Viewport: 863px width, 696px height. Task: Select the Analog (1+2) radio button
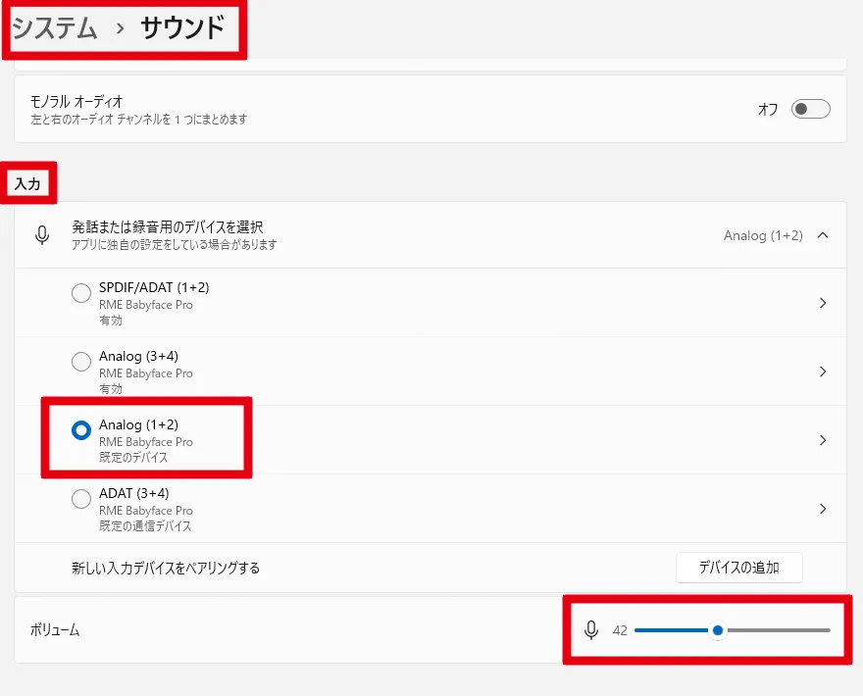81,430
